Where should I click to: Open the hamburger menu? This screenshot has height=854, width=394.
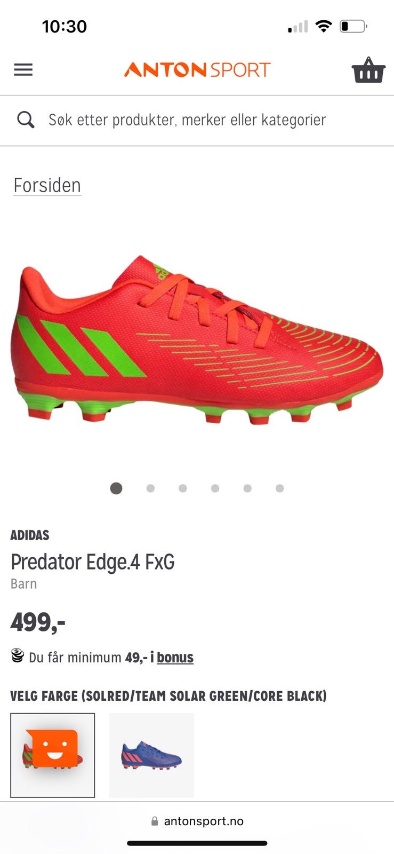coord(23,70)
